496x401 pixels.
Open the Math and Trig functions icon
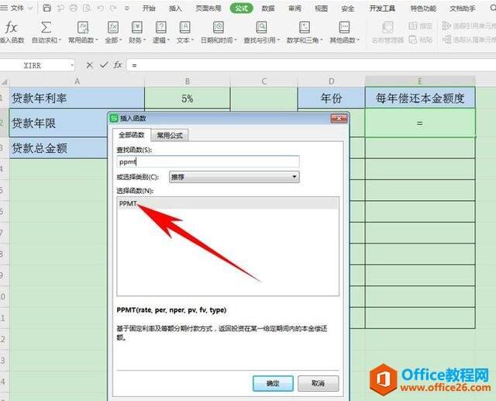pyautogui.click(x=305, y=28)
